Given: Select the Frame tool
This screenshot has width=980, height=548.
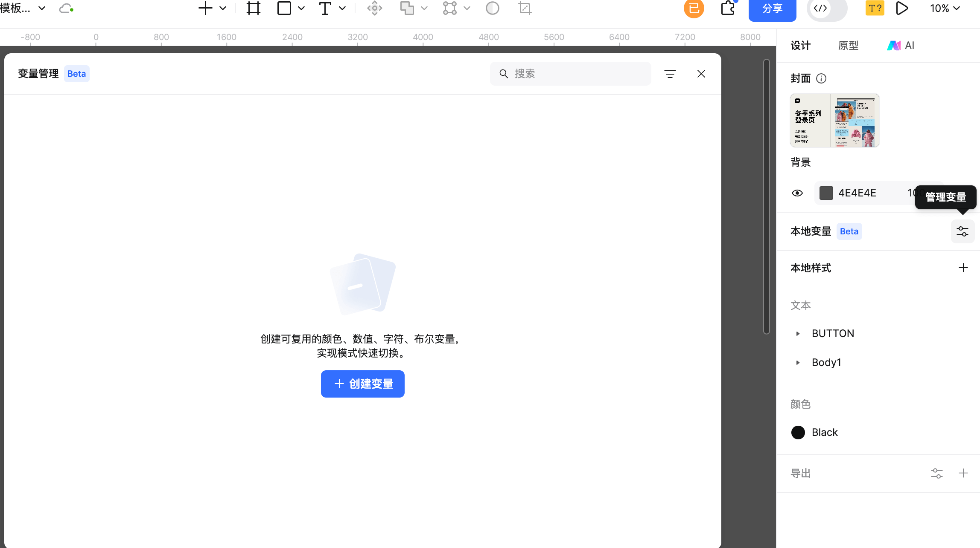Looking at the screenshot, I should (x=253, y=8).
